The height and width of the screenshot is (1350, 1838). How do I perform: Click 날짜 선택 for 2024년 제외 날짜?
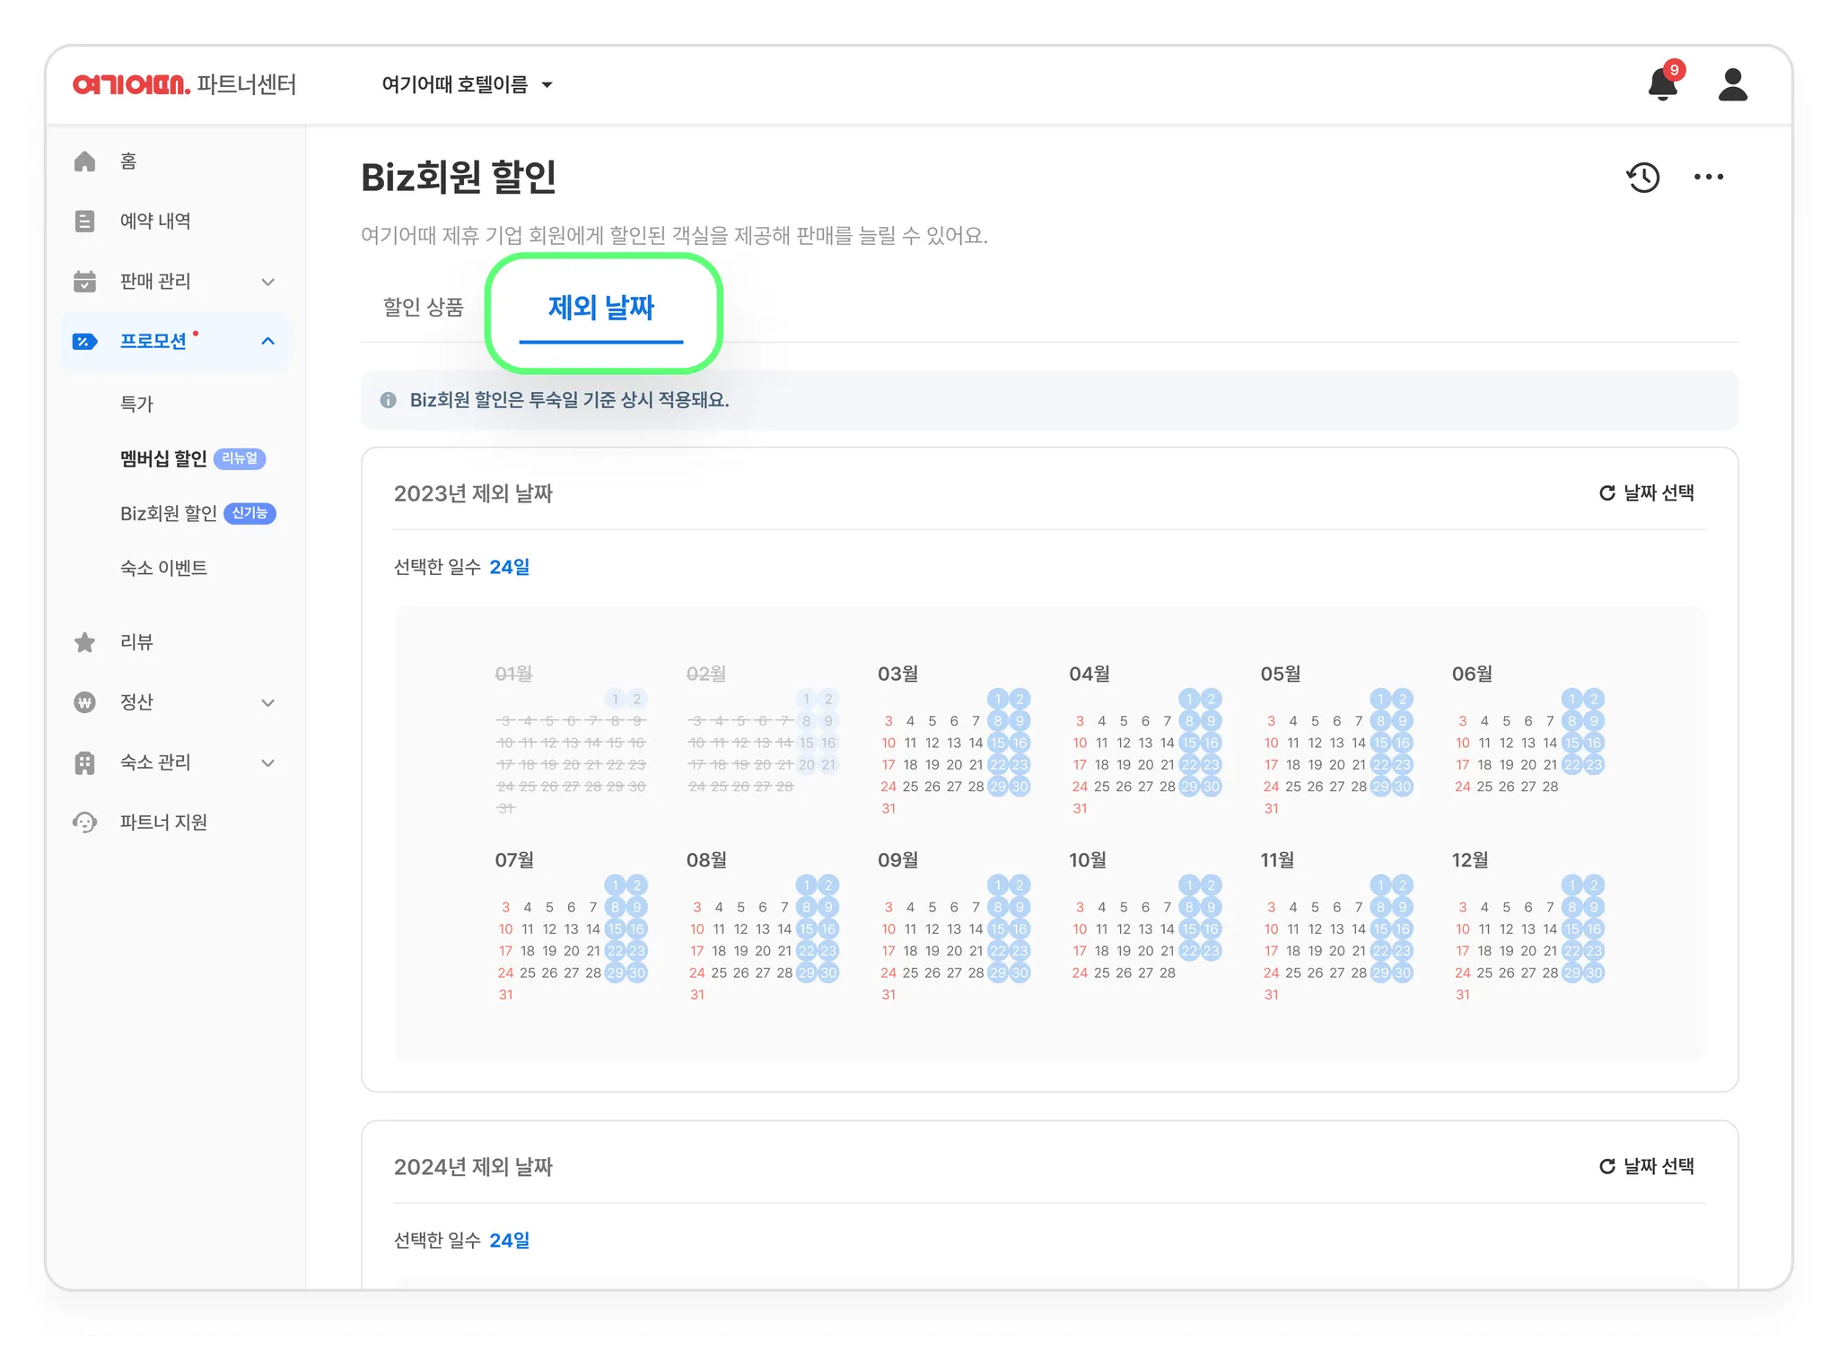coord(1647,1166)
